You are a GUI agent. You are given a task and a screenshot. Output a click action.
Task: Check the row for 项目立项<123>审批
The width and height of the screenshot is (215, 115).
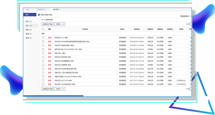coord(43,37)
